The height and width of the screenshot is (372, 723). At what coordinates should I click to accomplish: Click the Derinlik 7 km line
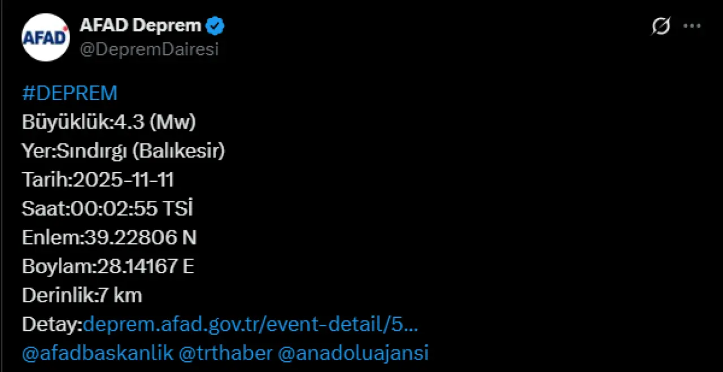(82, 295)
